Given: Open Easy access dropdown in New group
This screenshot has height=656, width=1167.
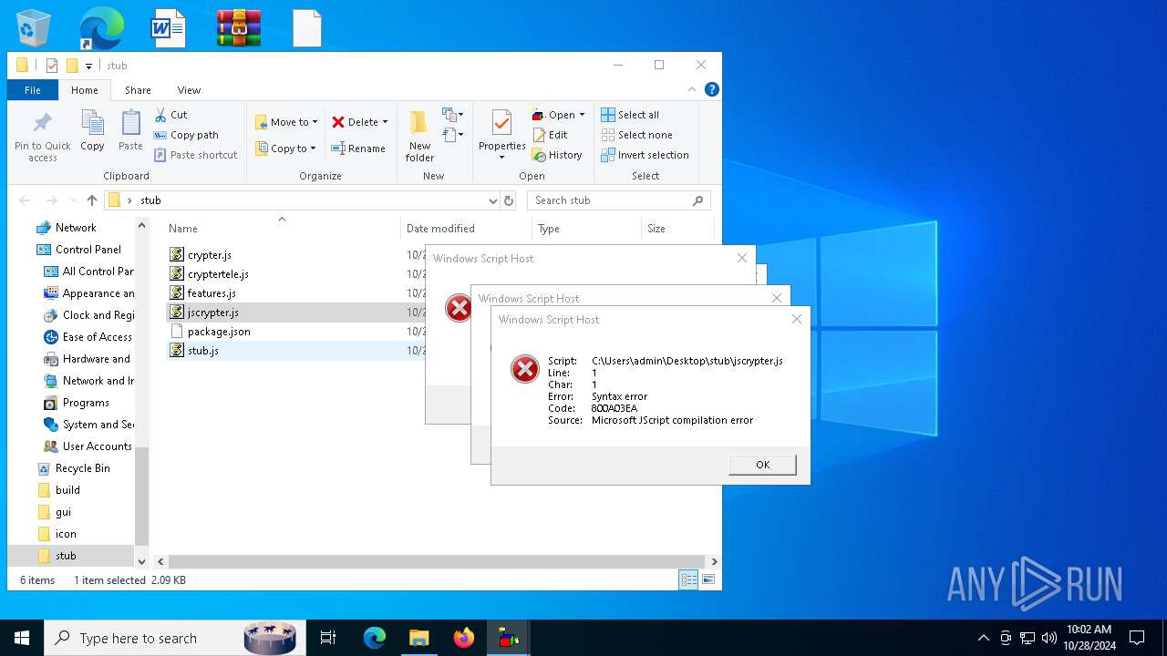Looking at the screenshot, I should tap(453, 135).
